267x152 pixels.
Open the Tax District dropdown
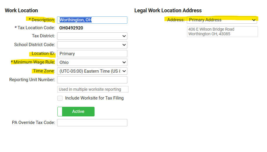coord(92,36)
